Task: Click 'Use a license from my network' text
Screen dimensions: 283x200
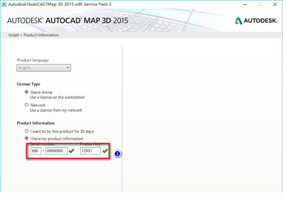Action: pyautogui.click(x=56, y=110)
